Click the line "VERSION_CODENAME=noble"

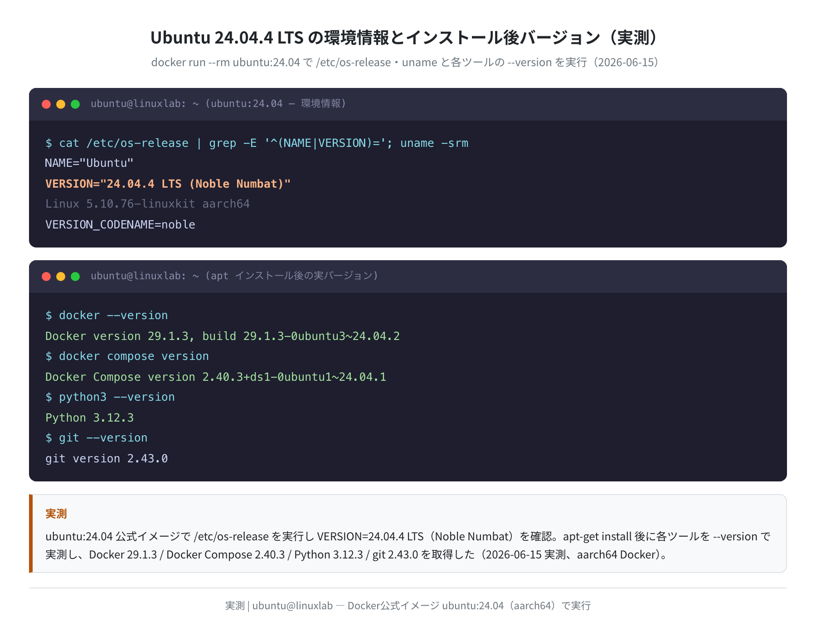[120, 224]
